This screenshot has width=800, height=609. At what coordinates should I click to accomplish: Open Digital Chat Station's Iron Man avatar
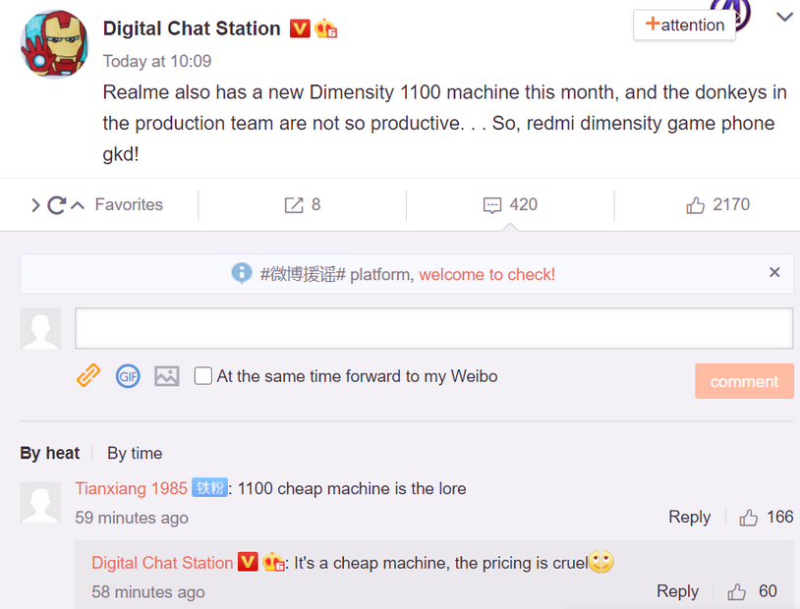(x=54, y=46)
